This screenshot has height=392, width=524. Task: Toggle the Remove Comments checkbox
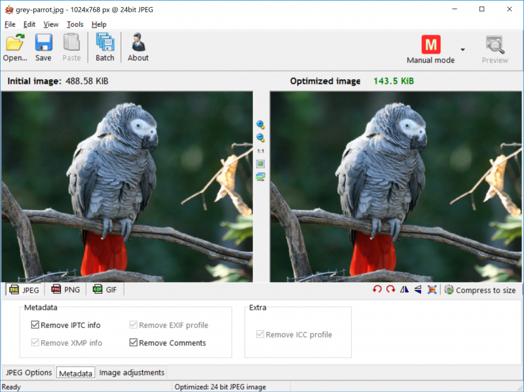(134, 343)
